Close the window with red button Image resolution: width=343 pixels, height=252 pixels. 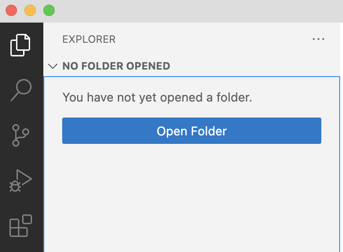coord(11,10)
